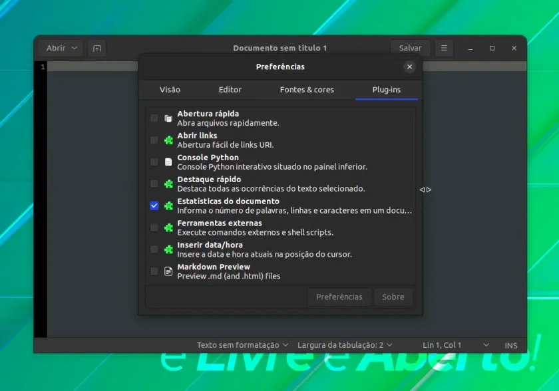Open the hamburger menu beside Salvar
The image size is (559, 391).
tap(444, 48)
